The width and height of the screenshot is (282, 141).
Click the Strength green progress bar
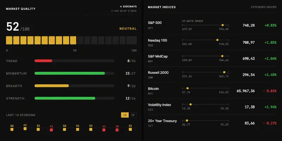pos(65,98)
